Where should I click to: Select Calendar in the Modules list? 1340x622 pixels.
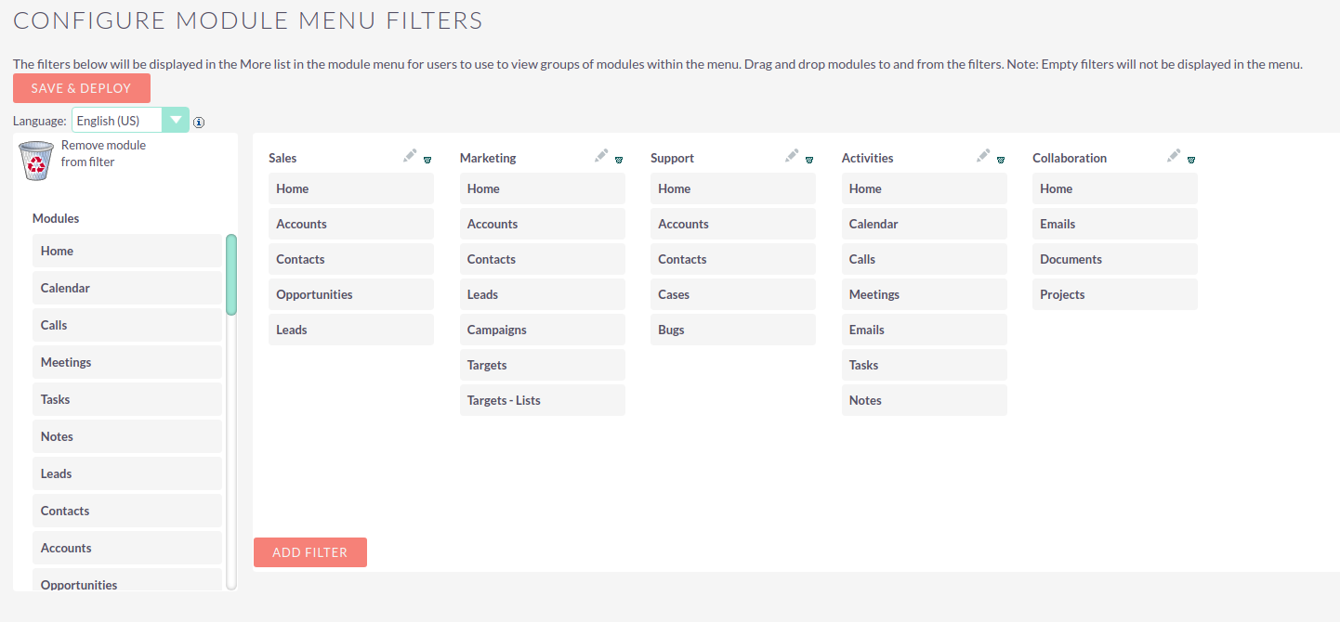pos(127,288)
